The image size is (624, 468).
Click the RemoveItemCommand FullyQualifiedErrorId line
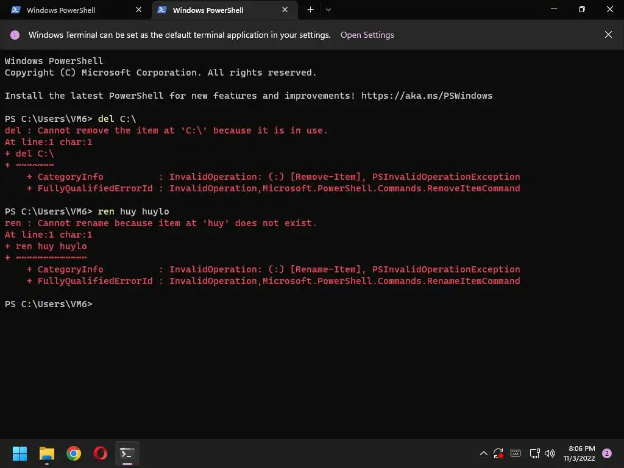(x=274, y=189)
